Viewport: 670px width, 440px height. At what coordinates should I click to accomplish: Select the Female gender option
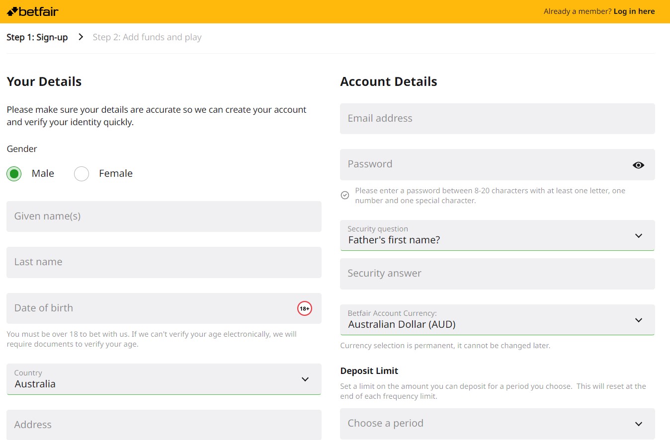[x=82, y=174]
